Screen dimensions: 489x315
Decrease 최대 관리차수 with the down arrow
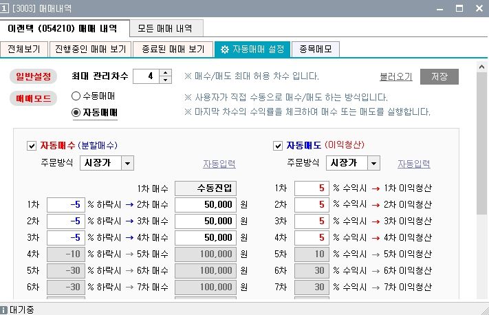pos(164,80)
